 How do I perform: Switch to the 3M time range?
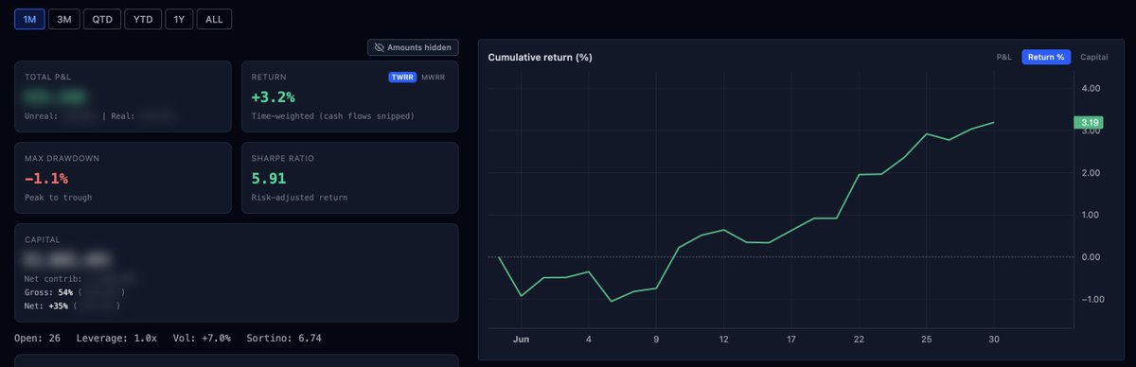(64, 19)
